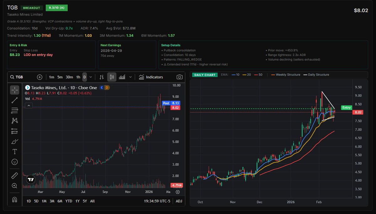Set the interval to 30m

(x=69, y=77)
